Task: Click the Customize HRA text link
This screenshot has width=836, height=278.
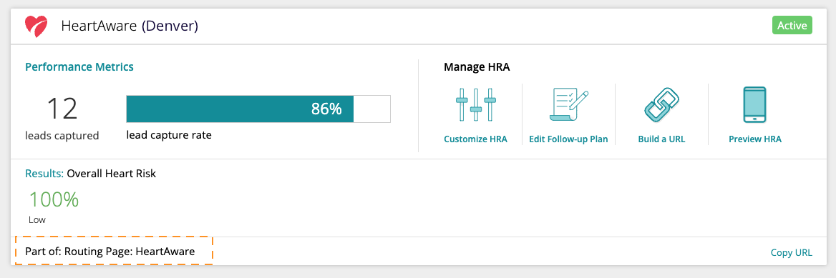Action: click(x=475, y=139)
